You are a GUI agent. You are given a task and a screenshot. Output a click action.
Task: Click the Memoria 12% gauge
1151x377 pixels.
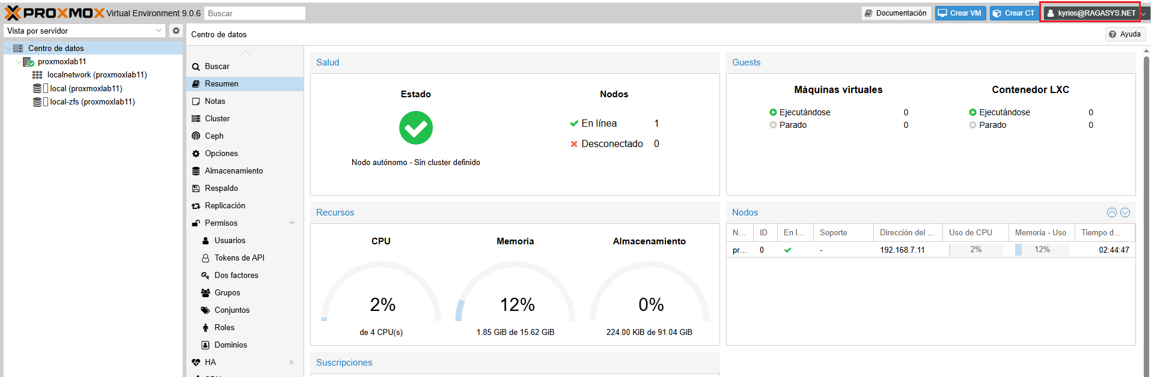tap(515, 292)
